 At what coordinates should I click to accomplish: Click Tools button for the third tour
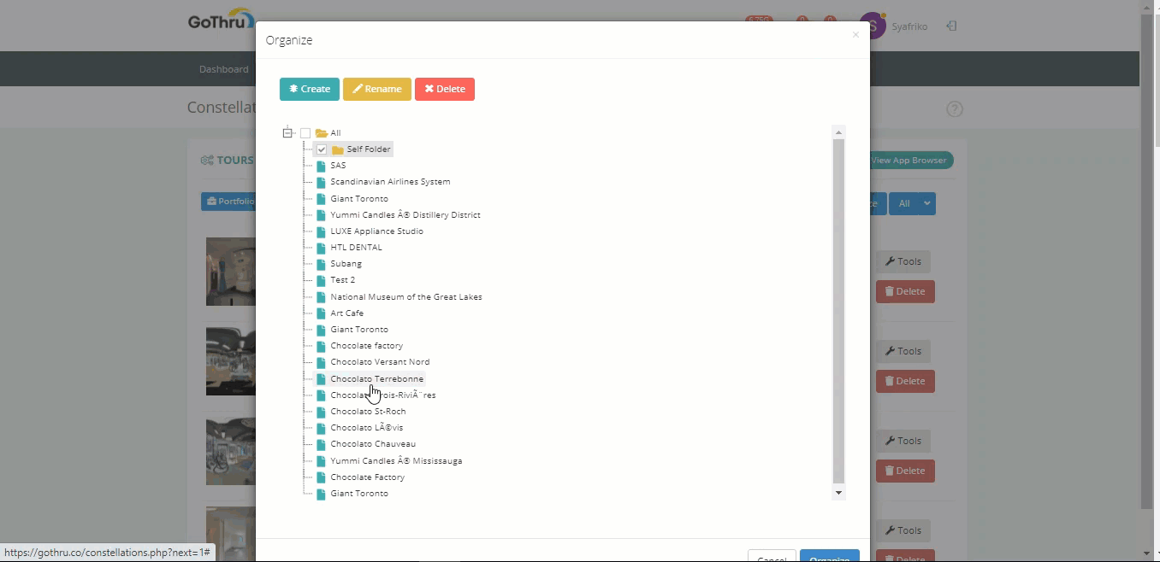coord(903,441)
